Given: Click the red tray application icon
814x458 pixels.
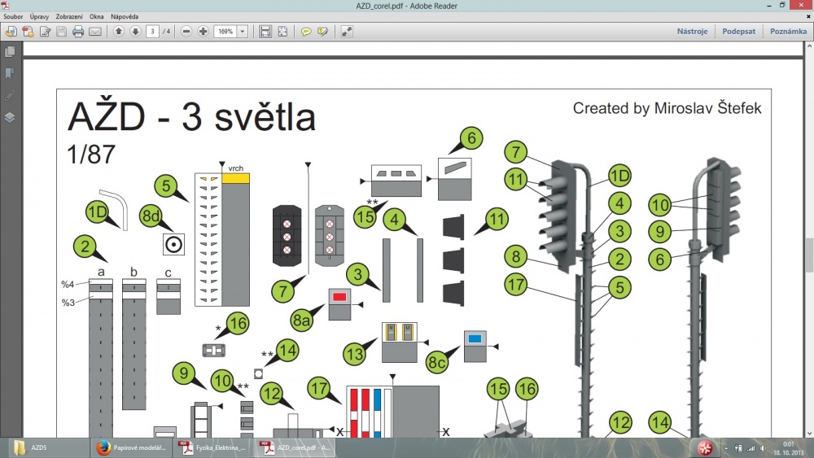Looking at the screenshot, I should pos(705,447).
